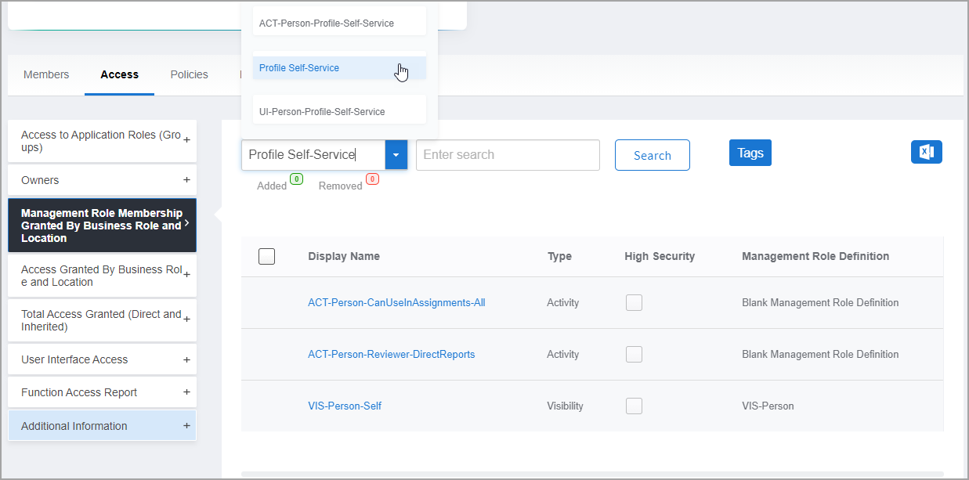Click the Search button

pyautogui.click(x=652, y=155)
